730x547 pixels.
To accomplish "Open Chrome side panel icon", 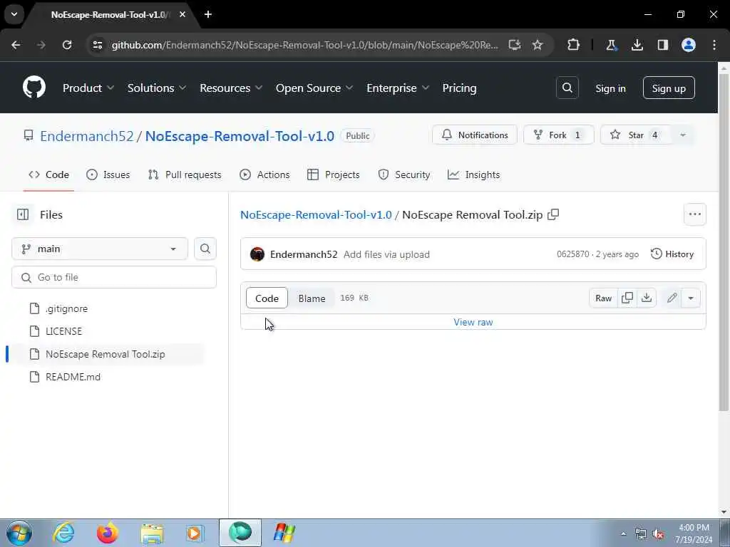I will point(662,45).
